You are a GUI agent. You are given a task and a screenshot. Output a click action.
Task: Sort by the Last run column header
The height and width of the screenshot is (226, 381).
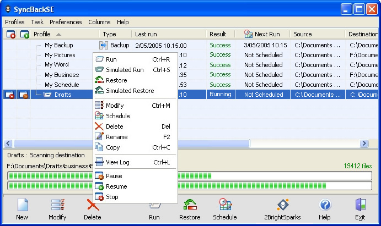coord(169,34)
